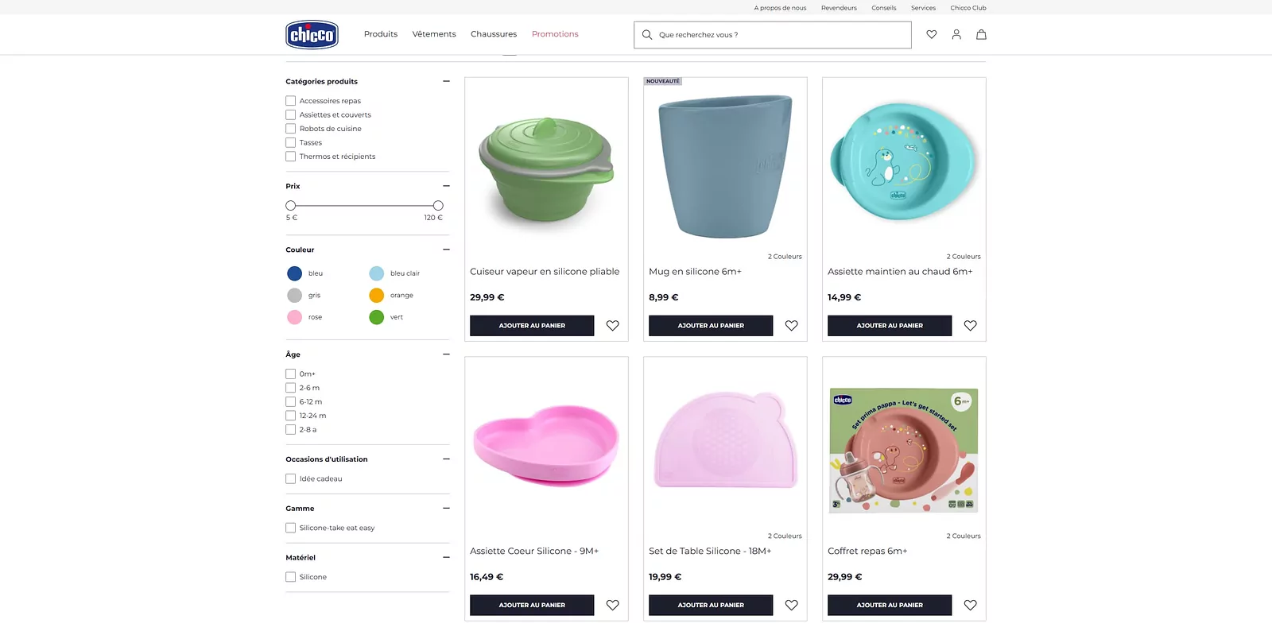
Task: Add Mug en silicone to cart
Action: pos(711,326)
